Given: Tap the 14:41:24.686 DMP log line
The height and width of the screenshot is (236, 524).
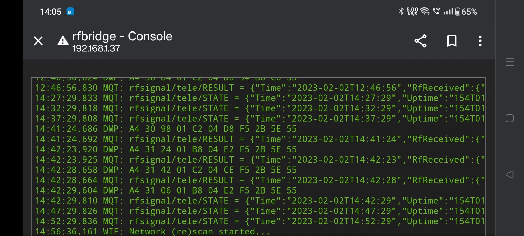Looking at the screenshot, I should [166, 129].
